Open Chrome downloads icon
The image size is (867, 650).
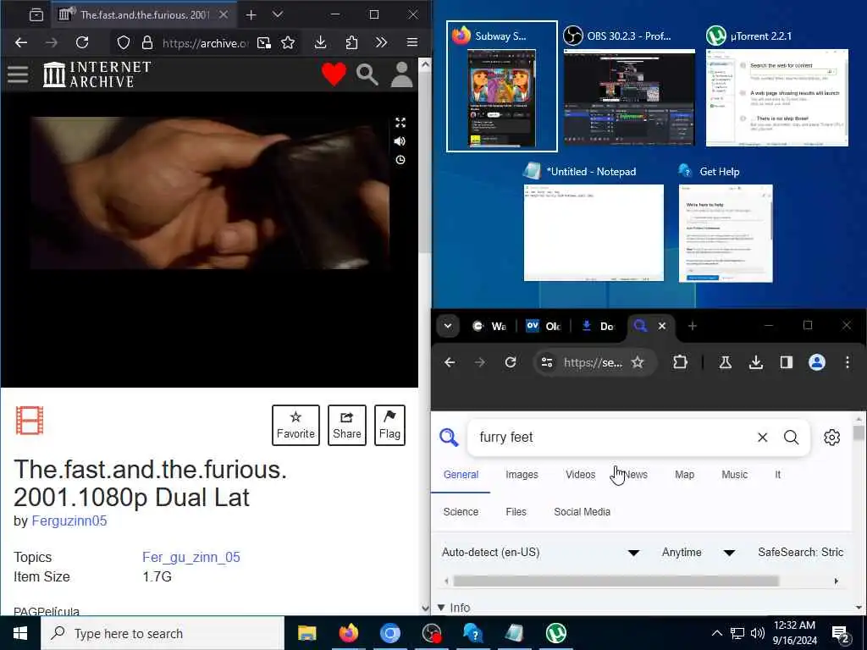click(x=756, y=362)
